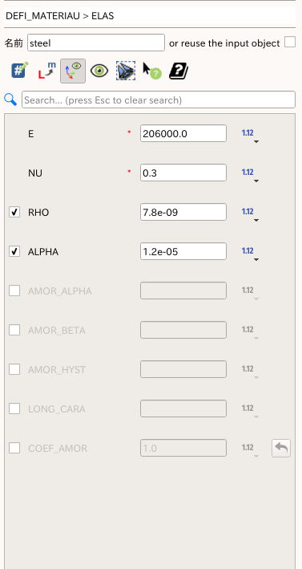Open the 1.12 dropdown for AMOR_ALPHA
The image size is (302, 569).
tap(250, 292)
